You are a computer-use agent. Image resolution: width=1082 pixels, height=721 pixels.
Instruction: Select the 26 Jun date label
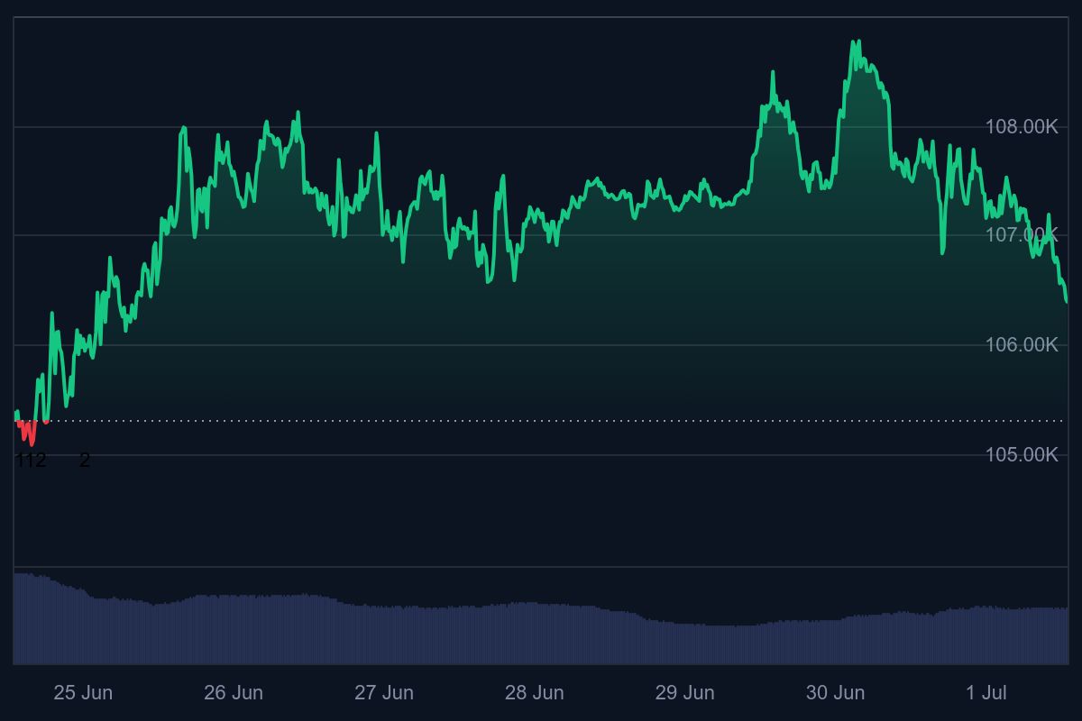pos(234,692)
